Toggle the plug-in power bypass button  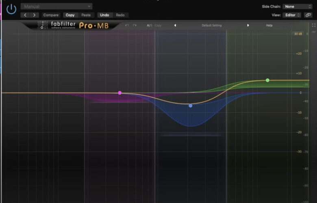[11, 9]
